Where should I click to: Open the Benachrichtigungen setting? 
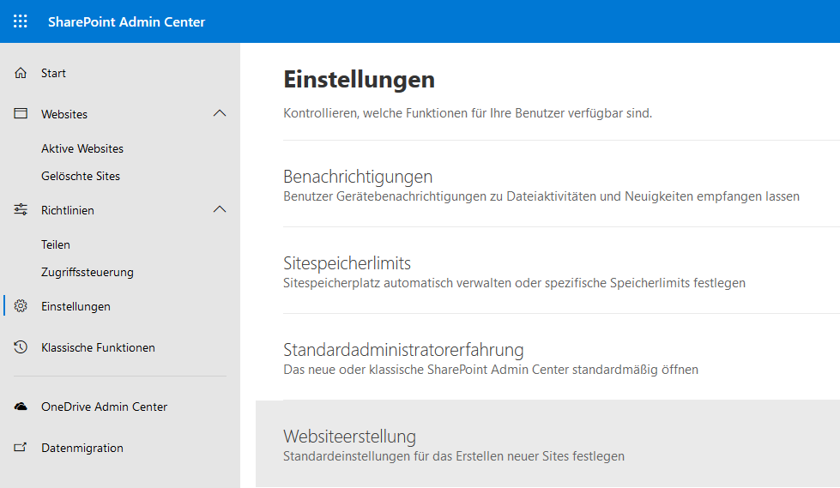[561, 184]
